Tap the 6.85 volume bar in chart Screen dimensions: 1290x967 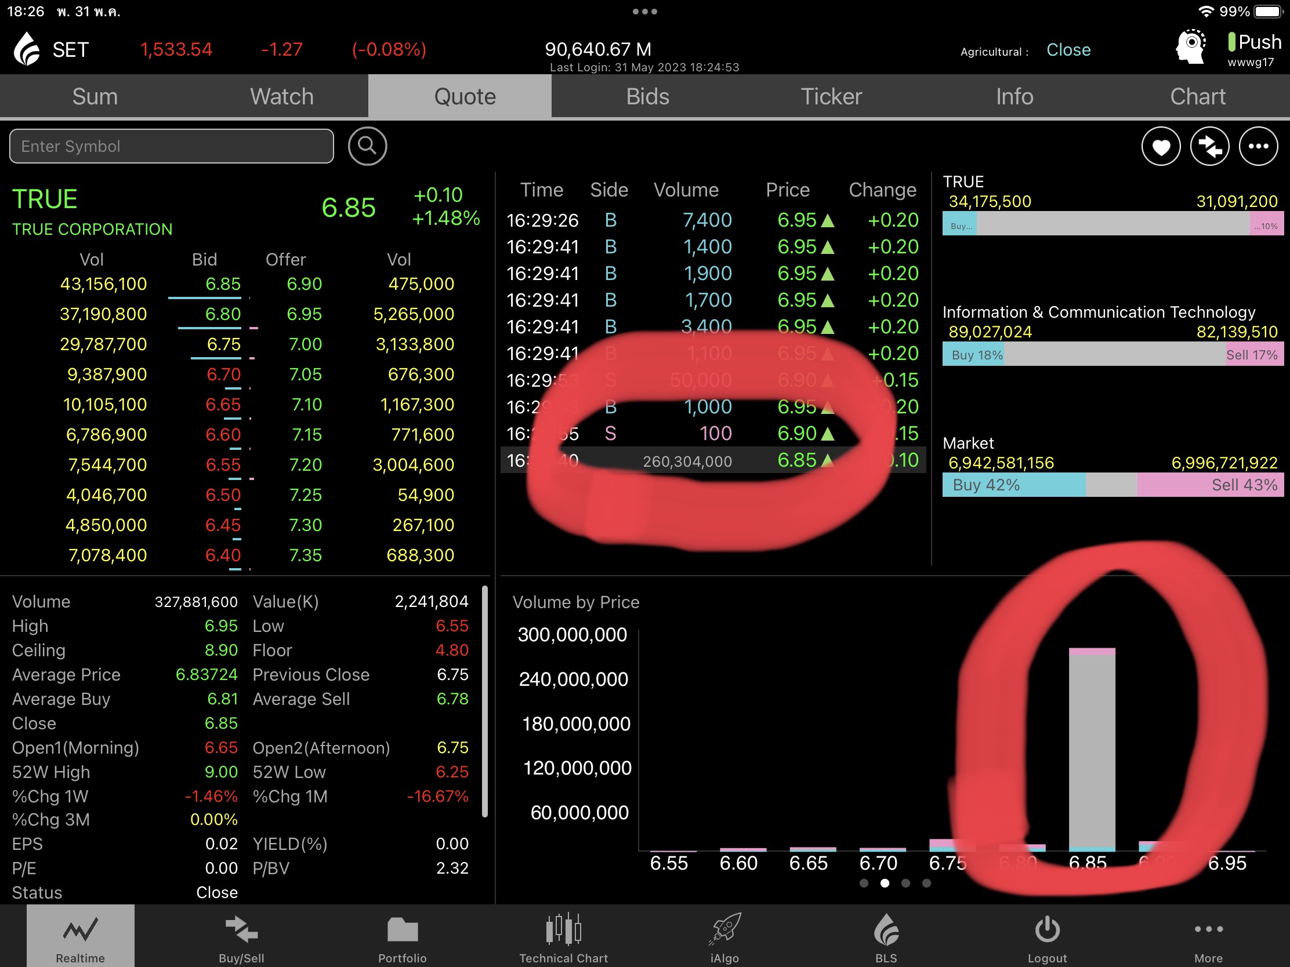click(x=1092, y=750)
